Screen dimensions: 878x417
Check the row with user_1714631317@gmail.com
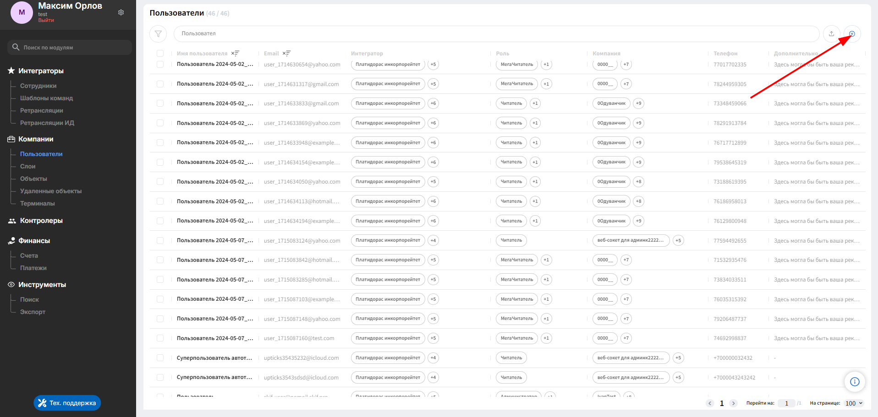160,84
